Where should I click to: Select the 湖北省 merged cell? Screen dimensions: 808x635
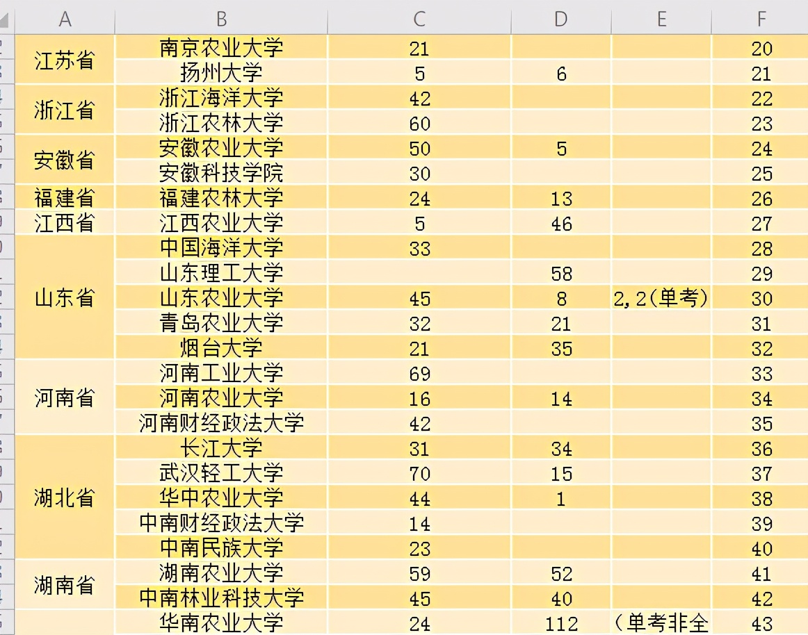point(65,498)
